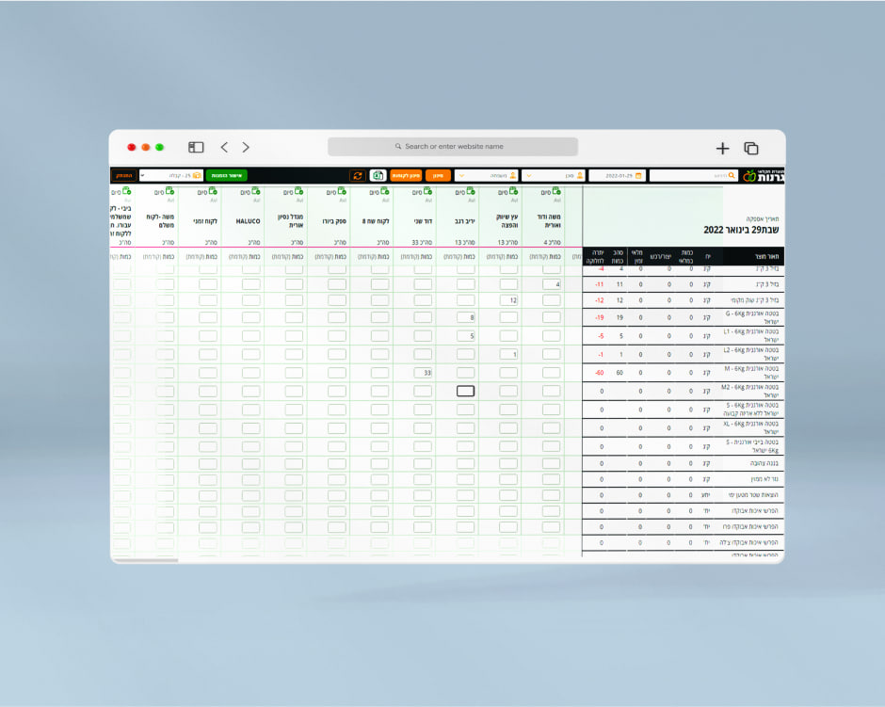Click the green אישור הזמנות button
The width and height of the screenshot is (885, 707).
(226, 175)
